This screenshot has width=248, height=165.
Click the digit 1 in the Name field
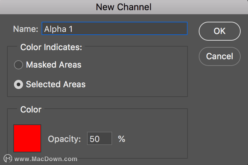click(71, 29)
